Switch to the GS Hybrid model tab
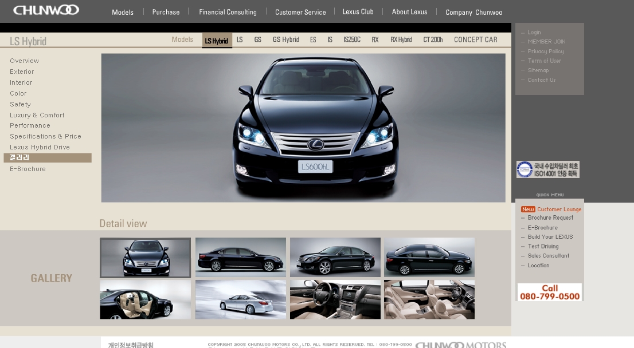The image size is (634, 348). point(285,39)
